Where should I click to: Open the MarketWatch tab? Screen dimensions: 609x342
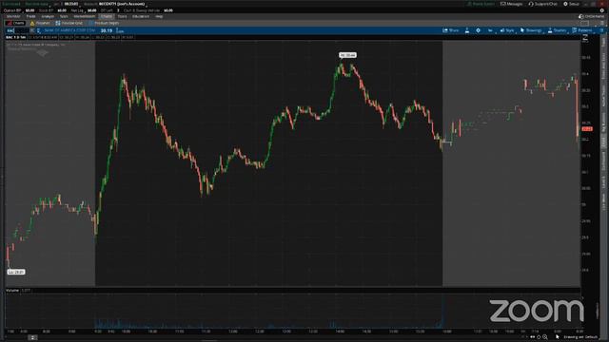pos(85,17)
